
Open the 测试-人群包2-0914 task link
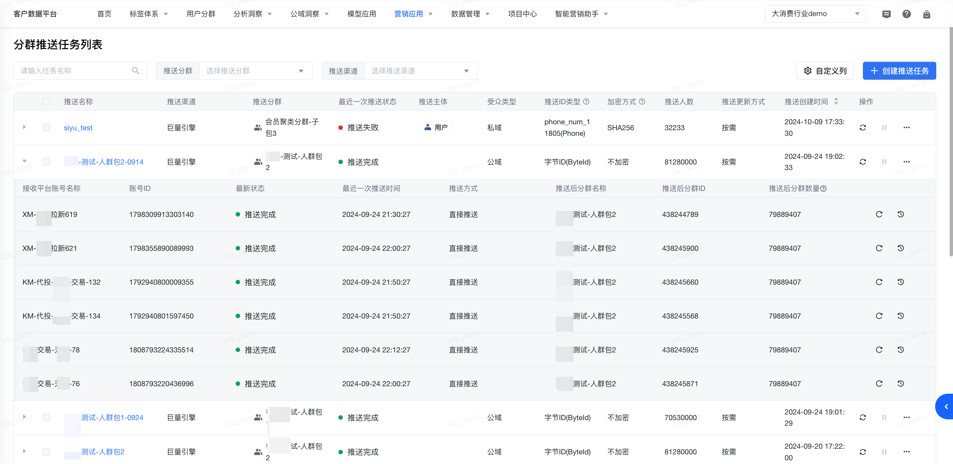[x=104, y=162]
